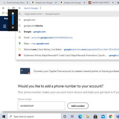Viewport: 119px width, 119px height.
Task: Click the browser back arrow
Action: click(x=4, y=8)
